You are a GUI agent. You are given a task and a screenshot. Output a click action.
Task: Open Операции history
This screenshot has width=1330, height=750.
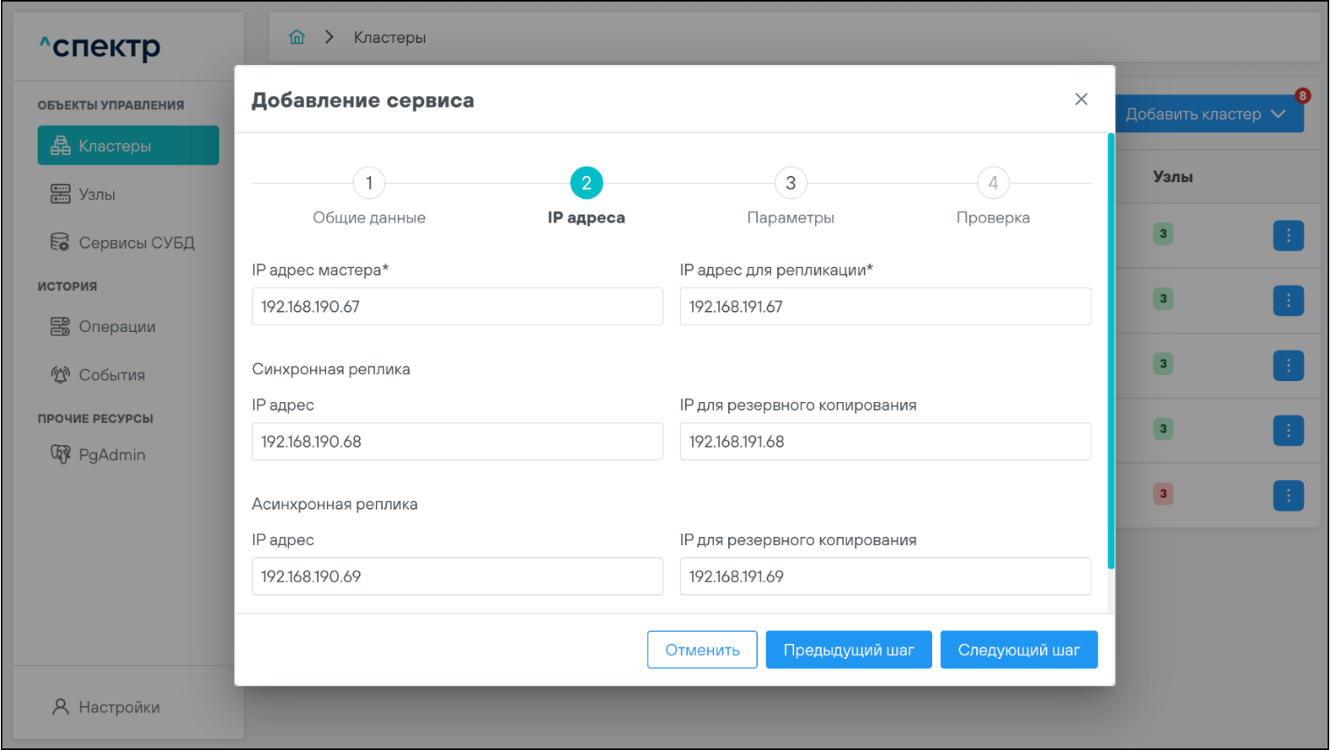tap(117, 327)
